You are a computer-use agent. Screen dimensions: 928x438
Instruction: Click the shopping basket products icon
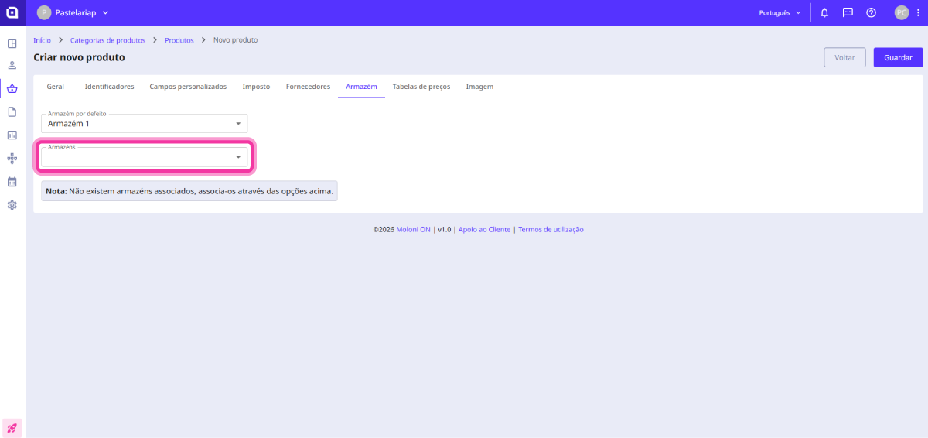click(12, 88)
